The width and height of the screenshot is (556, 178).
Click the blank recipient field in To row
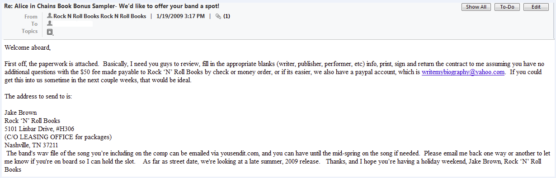(x=73, y=23)
